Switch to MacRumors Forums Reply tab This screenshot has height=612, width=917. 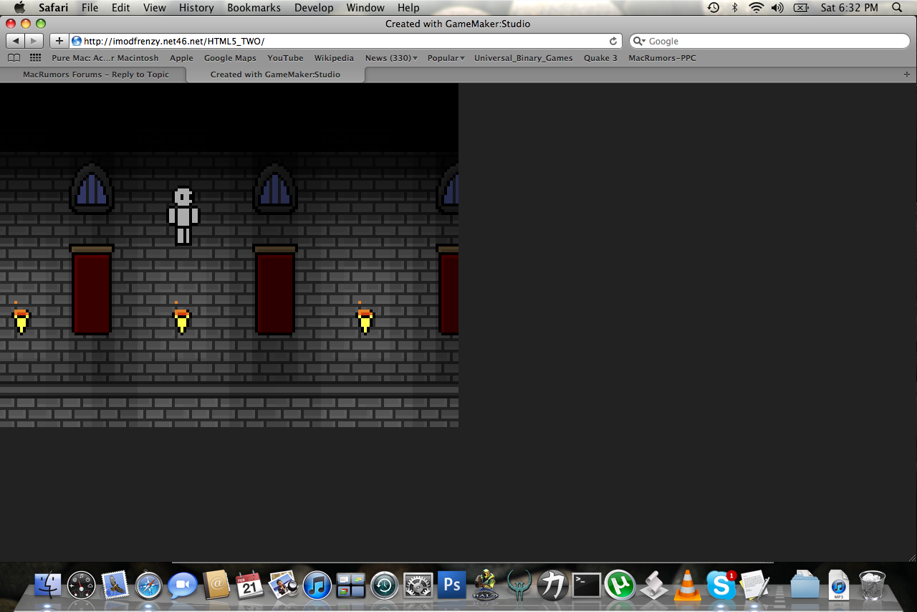coord(95,75)
